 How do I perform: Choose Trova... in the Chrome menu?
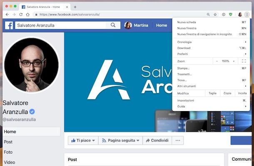tap(211, 80)
